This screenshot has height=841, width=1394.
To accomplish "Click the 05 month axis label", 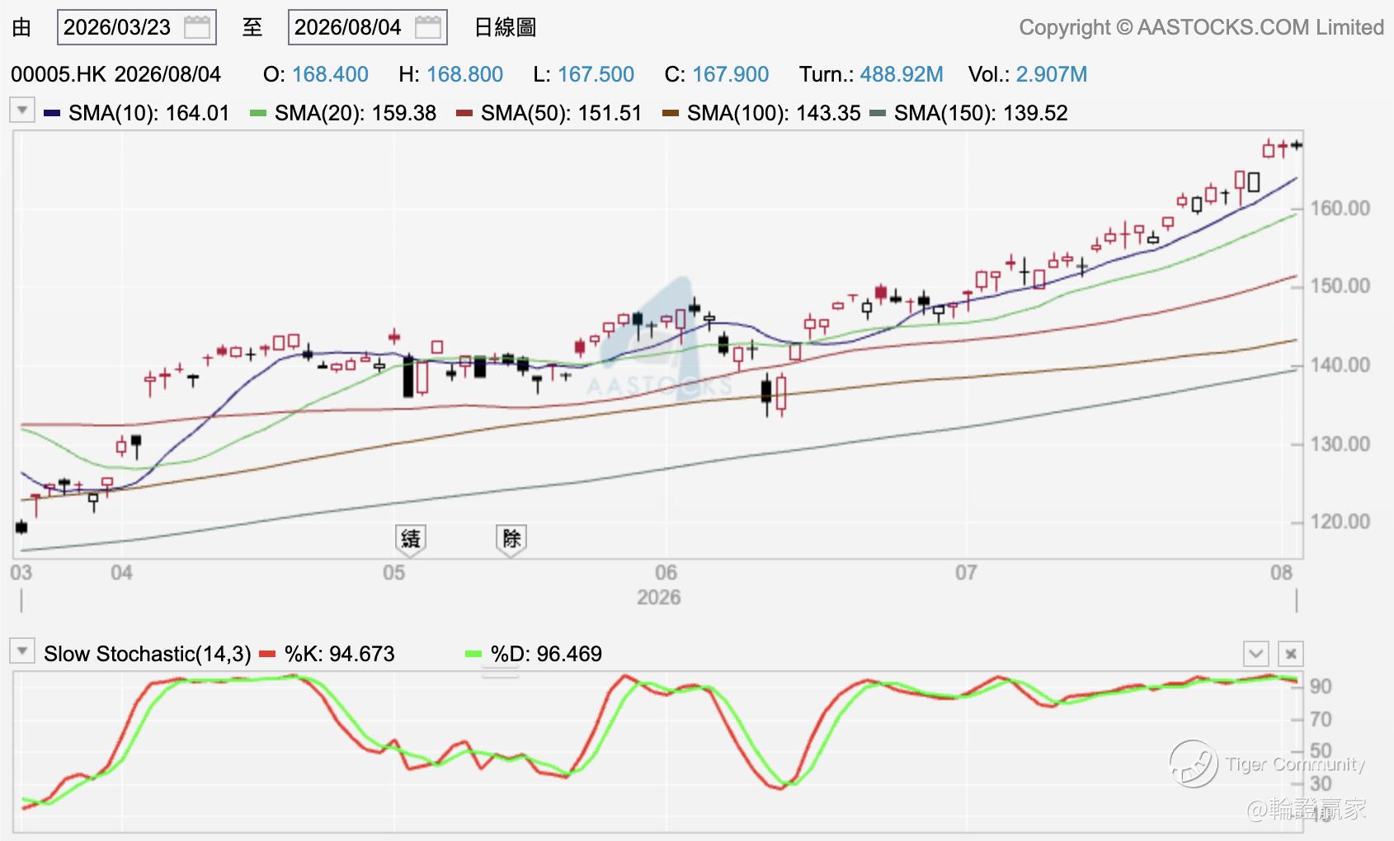I will [394, 572].
